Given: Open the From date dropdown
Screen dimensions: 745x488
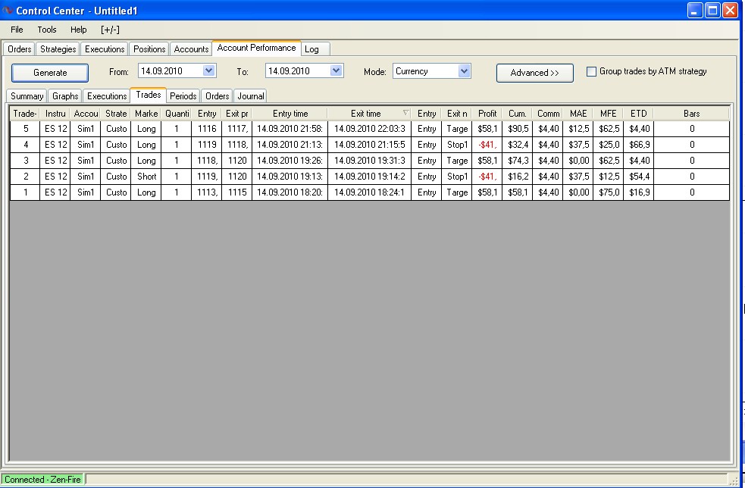Looking at the screenshot, I should [x=209, y=71].
